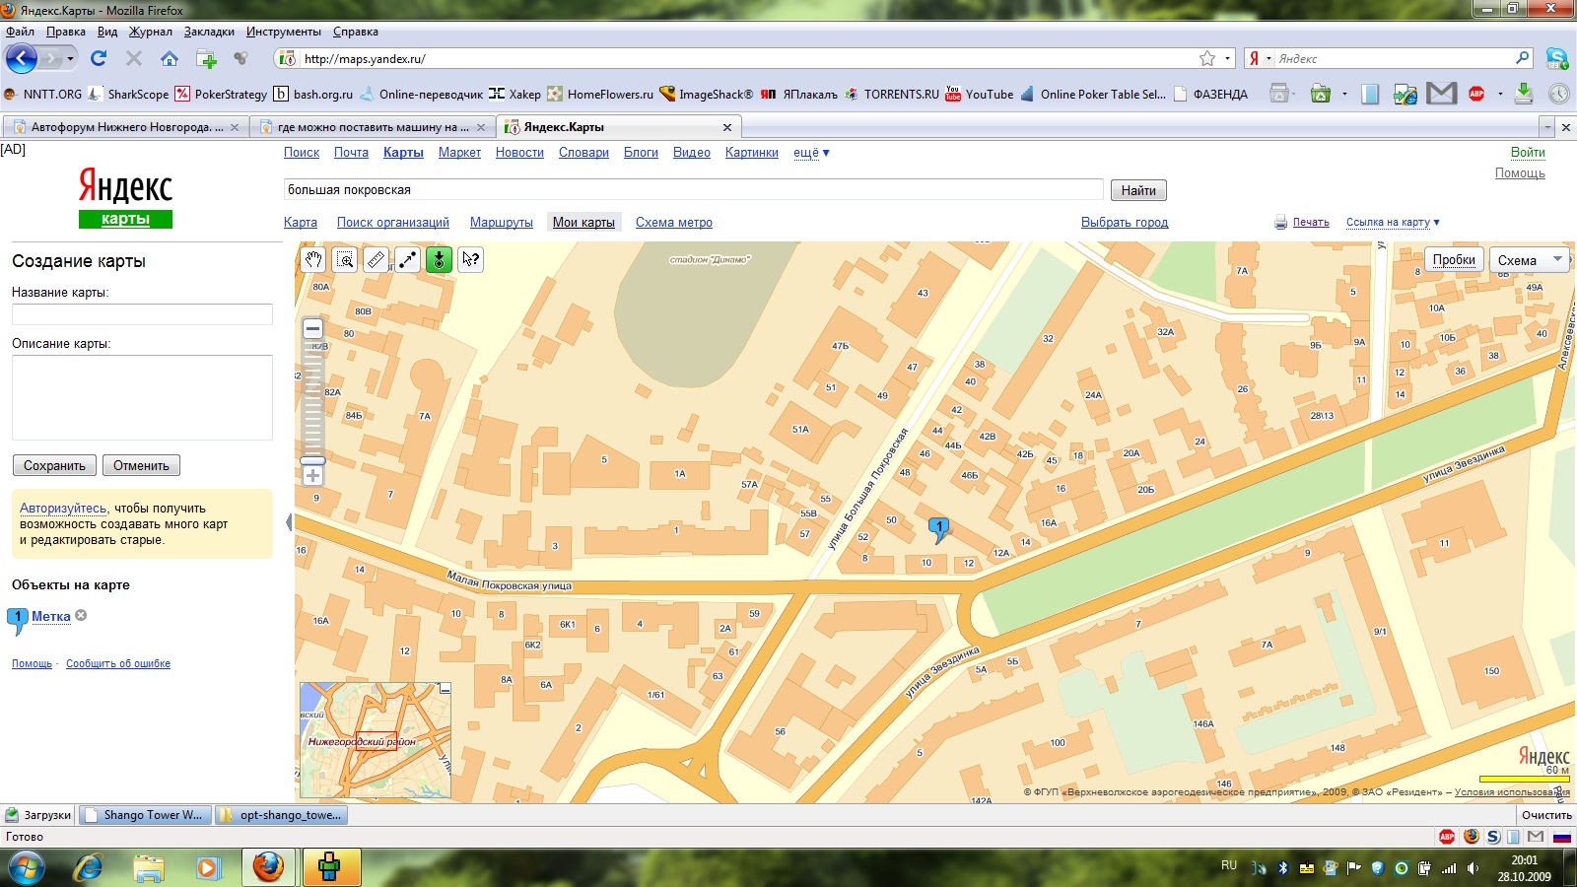Click the map zoom slider handle

(x=312, y=460)
